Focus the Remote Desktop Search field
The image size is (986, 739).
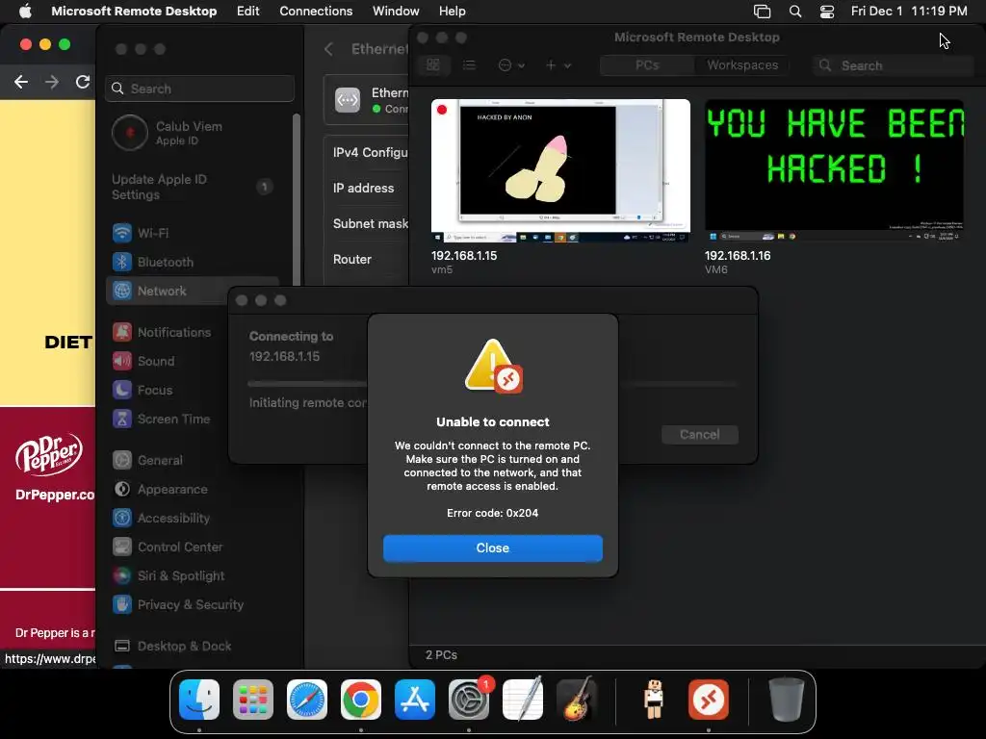(893, 65)
